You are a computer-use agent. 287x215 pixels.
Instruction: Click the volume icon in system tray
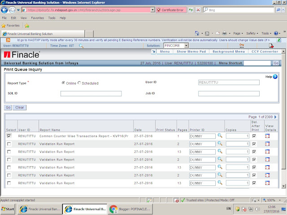tap(257, 209)
